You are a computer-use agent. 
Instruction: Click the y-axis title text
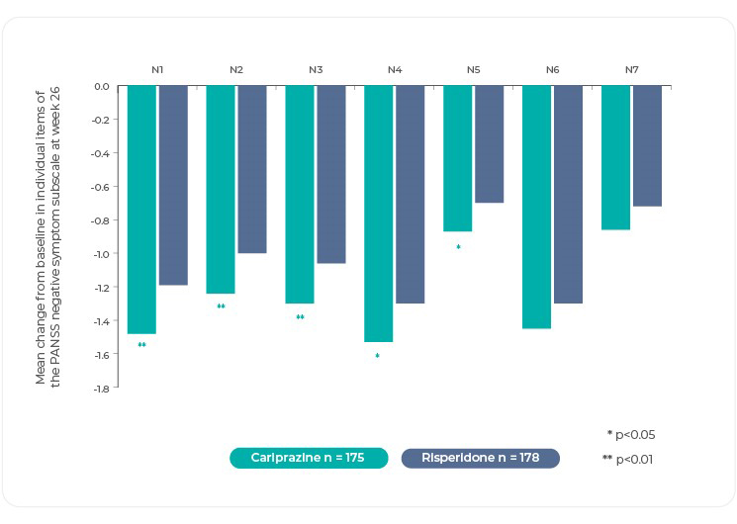[47, 237]
